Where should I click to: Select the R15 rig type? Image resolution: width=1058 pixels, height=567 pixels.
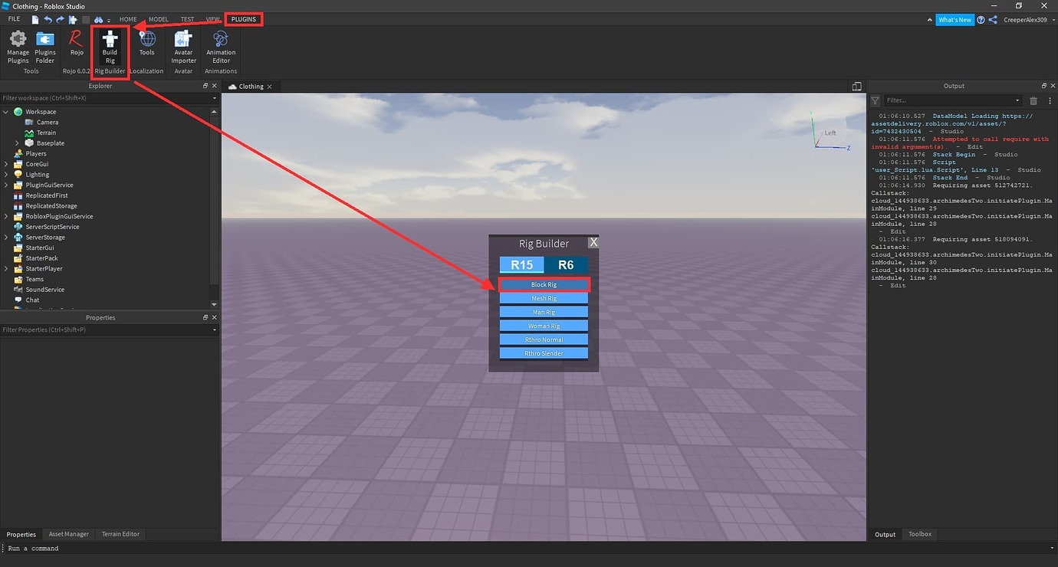[x=521, y=264]
